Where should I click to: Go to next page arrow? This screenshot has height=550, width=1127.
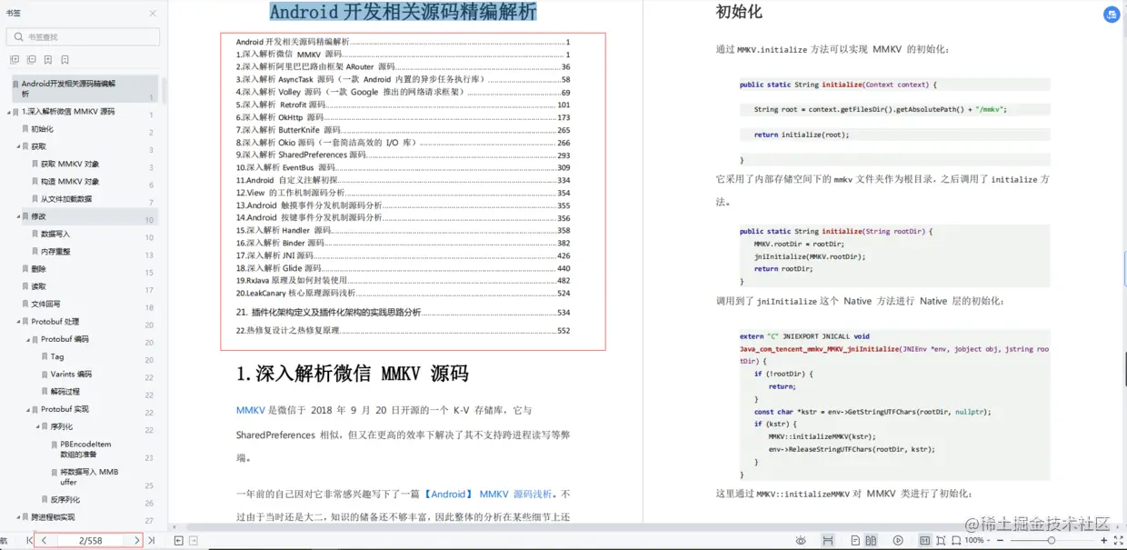pyautogui.click(x=136, y=540)
